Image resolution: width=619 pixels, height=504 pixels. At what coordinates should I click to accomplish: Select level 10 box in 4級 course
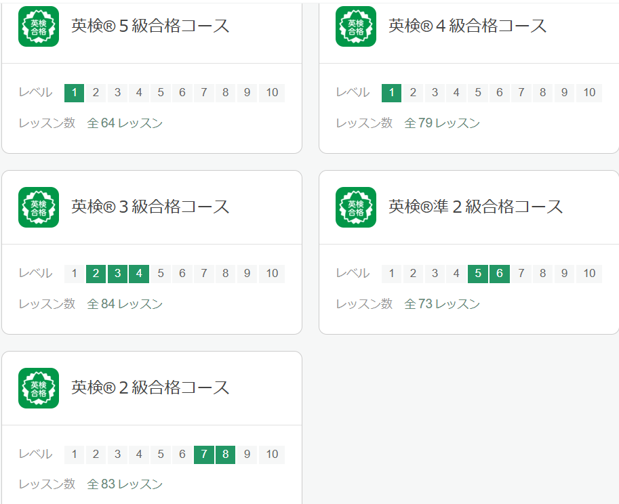[x=589, y=93]
